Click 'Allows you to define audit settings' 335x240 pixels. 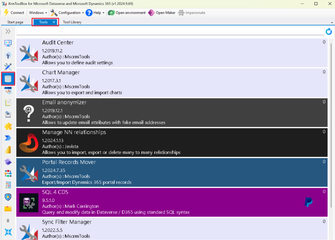[x=77, y=63]
